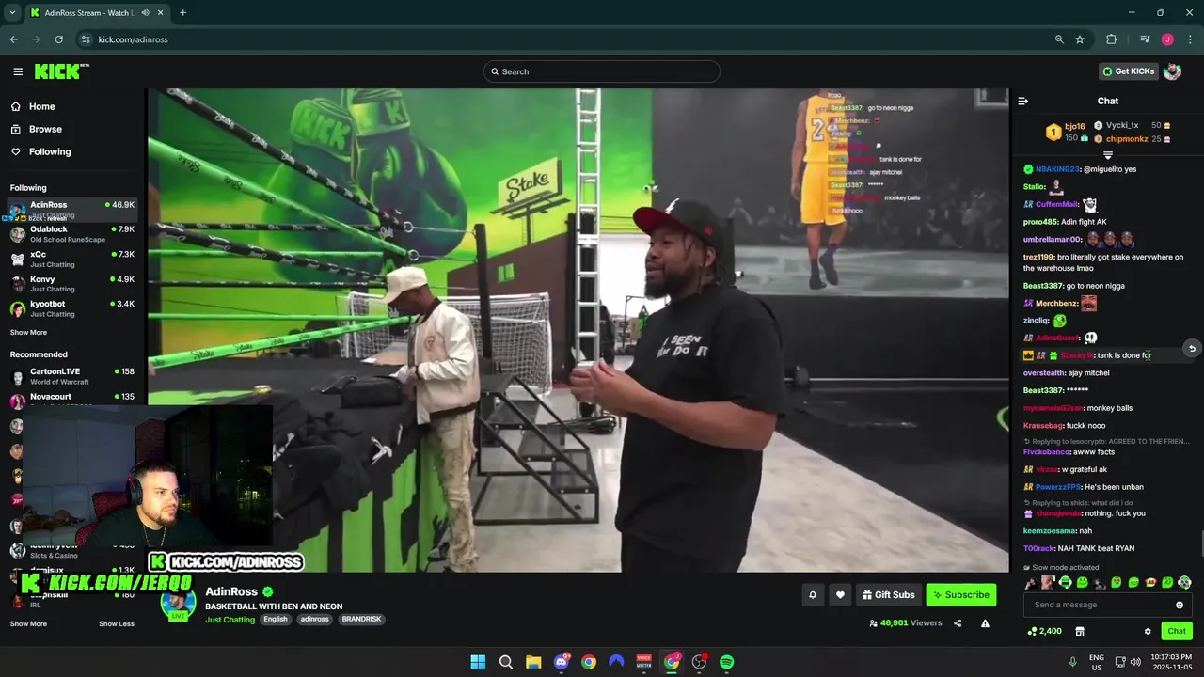Open CartoonL1VE recommended channel
The height and width of the screenshot is (677, 1204).
coord(72,376)
